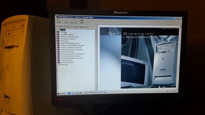Click the Show Desktop quick launch icon
This screenshot has width=205, height=115.
(x=77, y=93)
